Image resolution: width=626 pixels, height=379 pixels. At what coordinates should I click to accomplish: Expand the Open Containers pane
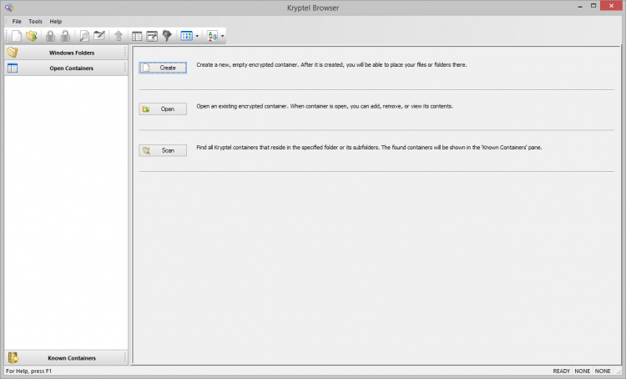66,68
